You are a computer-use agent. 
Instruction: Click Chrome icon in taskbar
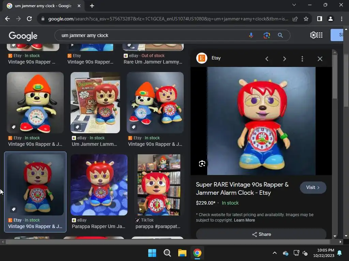(x=197, y=253)
